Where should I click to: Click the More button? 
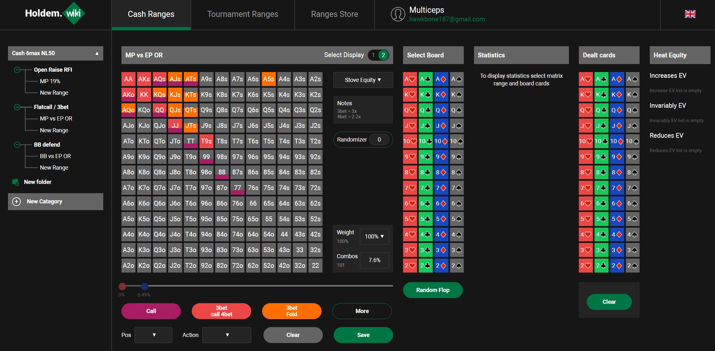pyautogui.click(x=362, y=311)
